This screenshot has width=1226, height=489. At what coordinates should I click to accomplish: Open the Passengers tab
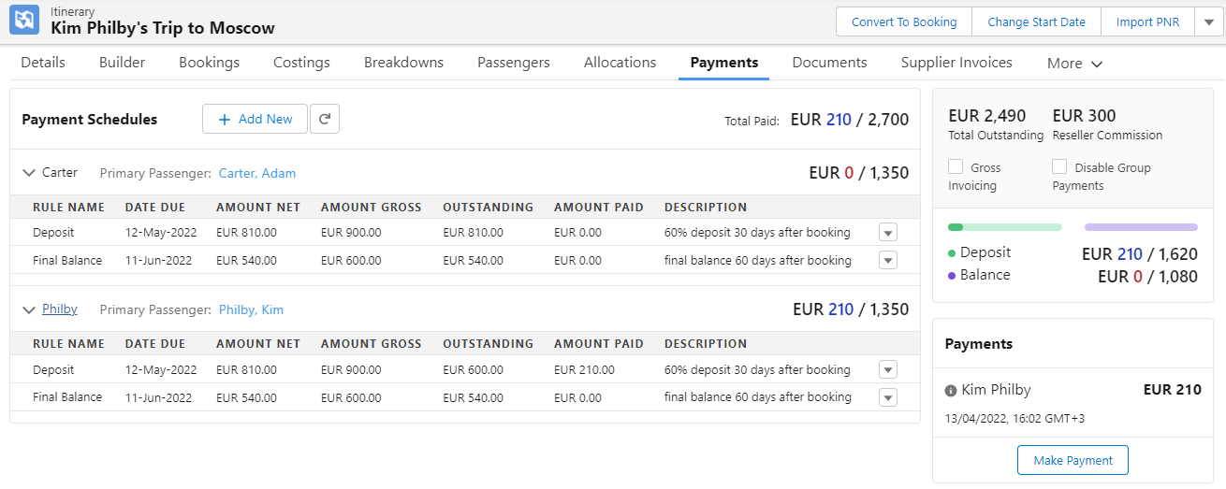coord(513,63)
